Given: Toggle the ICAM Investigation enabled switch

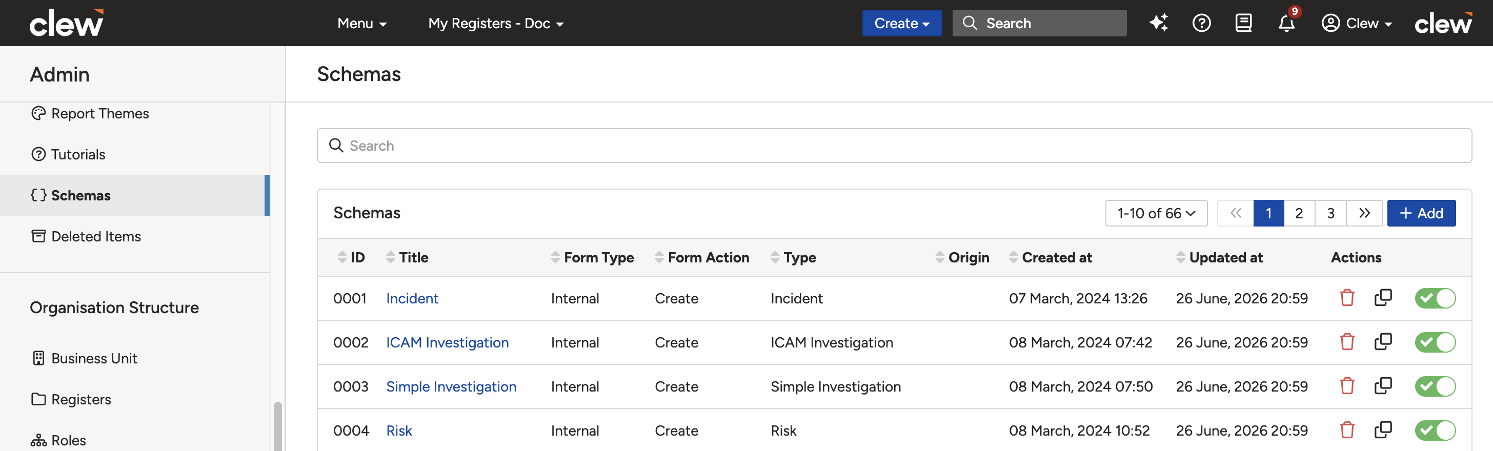Looking at the screenshot, I should (x=1435, y=342).
